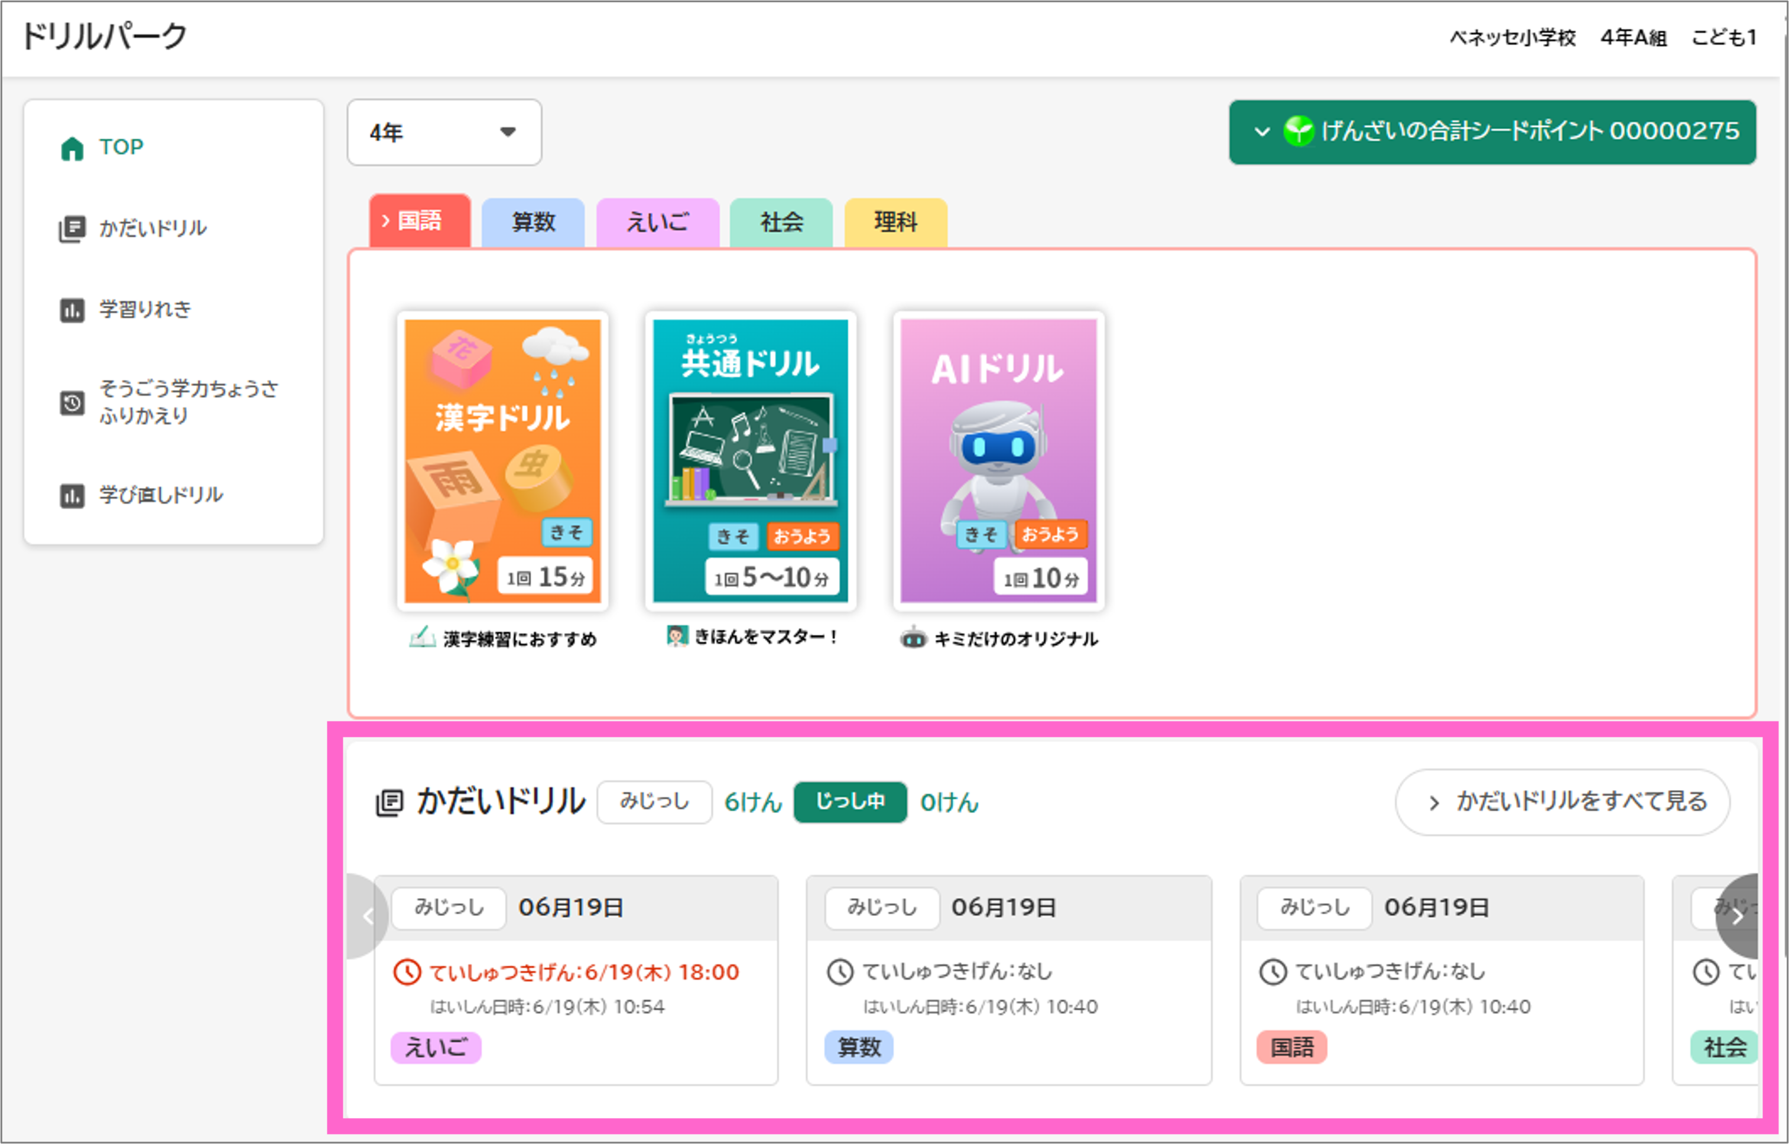The height and width of the screenshot is (1144, 1789).
Task: Switch to the えいご tab
Action: (x=657, y=222)
